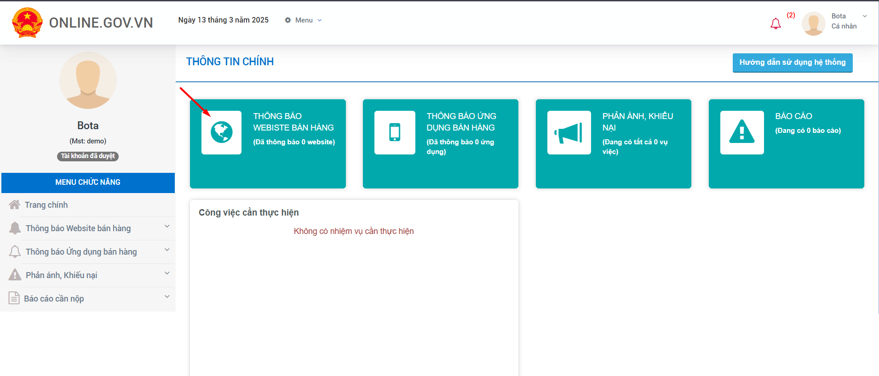Expand Thông báo Ứng dụng bán hàng chevron

(167, 250)
